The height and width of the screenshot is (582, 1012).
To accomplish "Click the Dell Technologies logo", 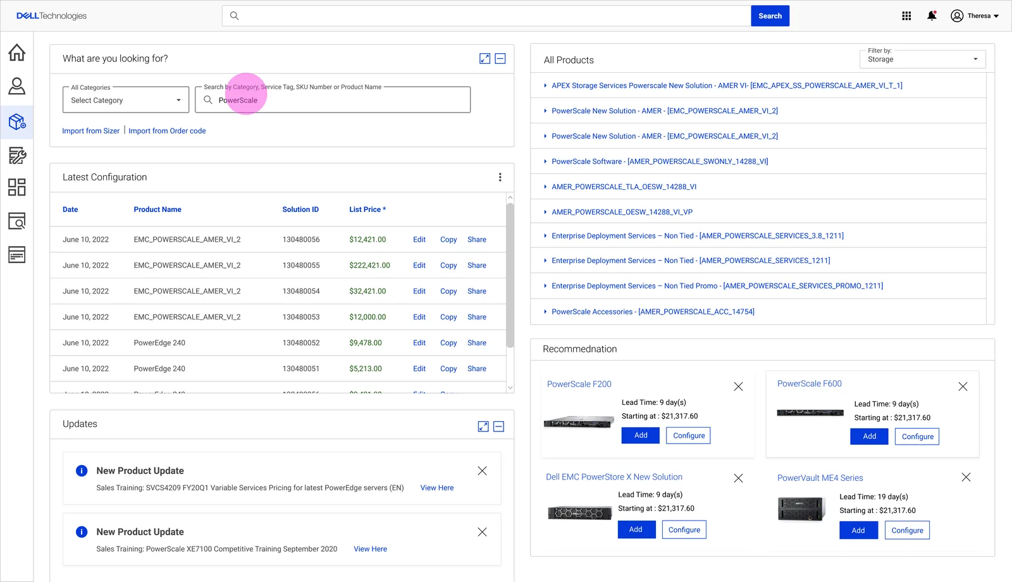I will [x=51, y=16].
